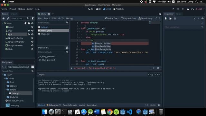Toggle FileSystem split mode icon

pos(33,67)
